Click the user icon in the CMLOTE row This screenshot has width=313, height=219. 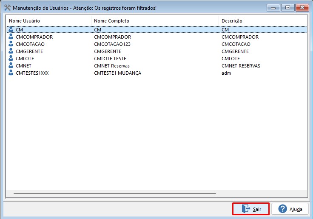pyautogui.click(x=11, y=58)
